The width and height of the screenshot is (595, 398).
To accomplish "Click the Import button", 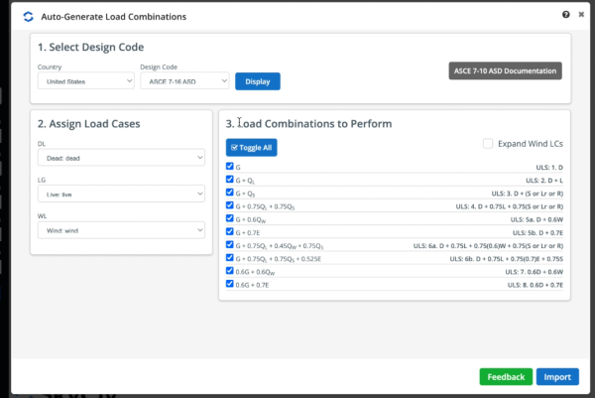I will pos(557,377).
